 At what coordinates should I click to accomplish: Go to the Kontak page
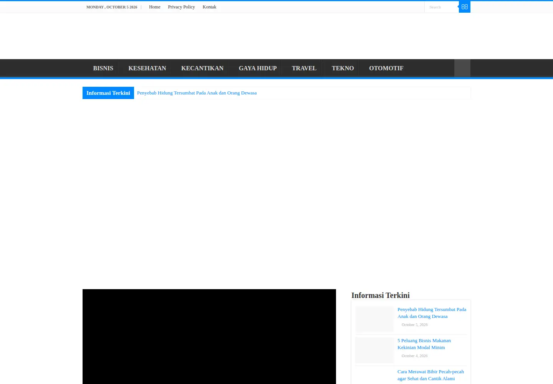tap(209, 7)
